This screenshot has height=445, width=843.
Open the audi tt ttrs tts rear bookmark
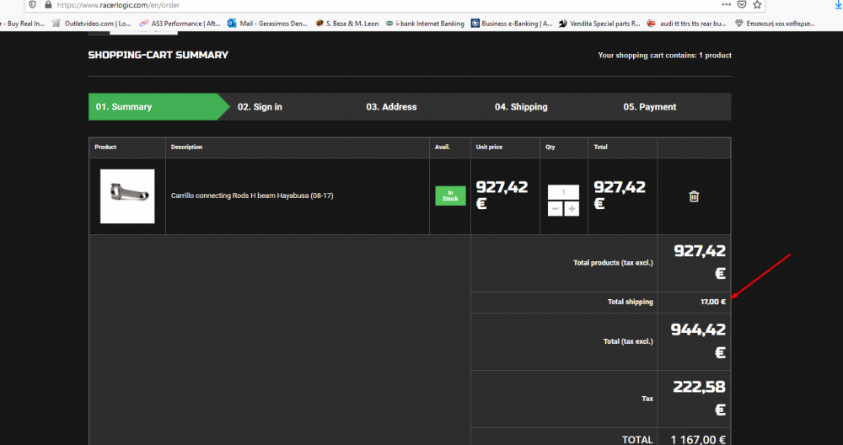point(686,24)
